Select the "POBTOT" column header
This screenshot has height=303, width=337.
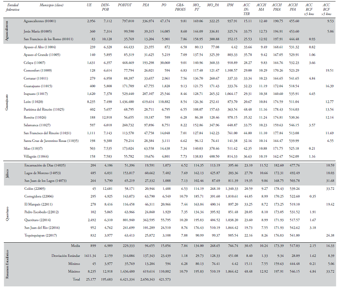[128, 6]
